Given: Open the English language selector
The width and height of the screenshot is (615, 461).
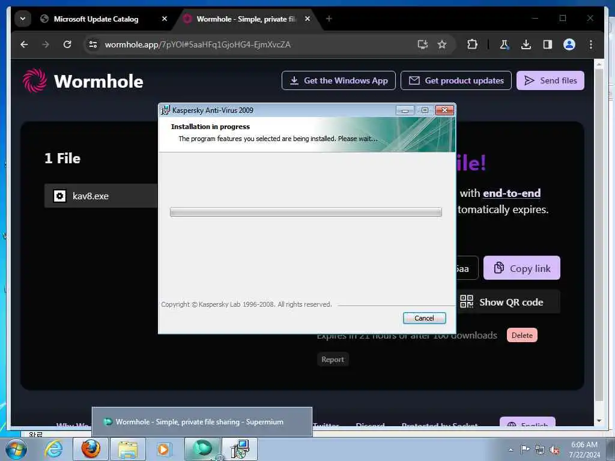Looking at the screenshot, I should (x=527, y=422).
